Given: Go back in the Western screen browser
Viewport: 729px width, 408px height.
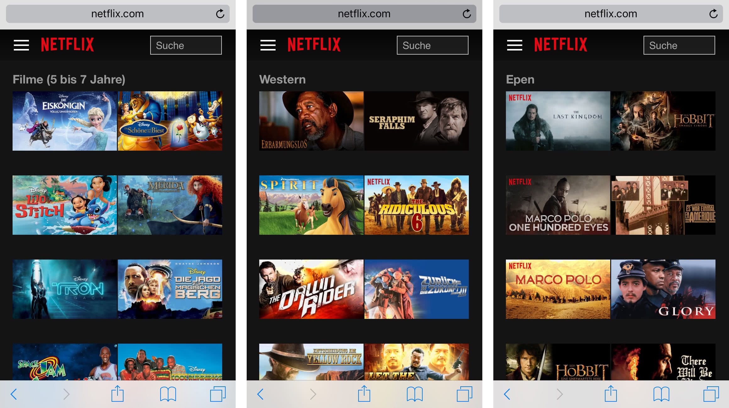Looking at the screenshot, I should pyautogui.click(x=260, y=394).
